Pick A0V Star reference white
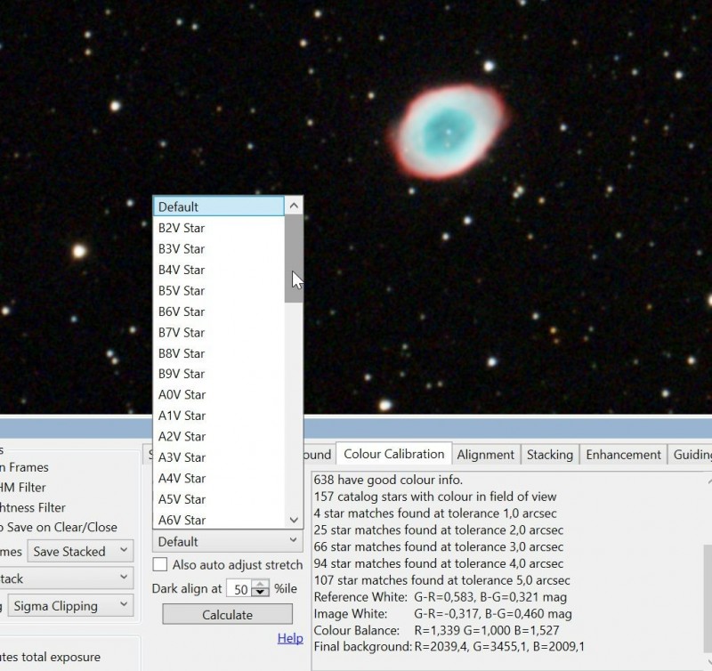 click(x=219, y=394)
